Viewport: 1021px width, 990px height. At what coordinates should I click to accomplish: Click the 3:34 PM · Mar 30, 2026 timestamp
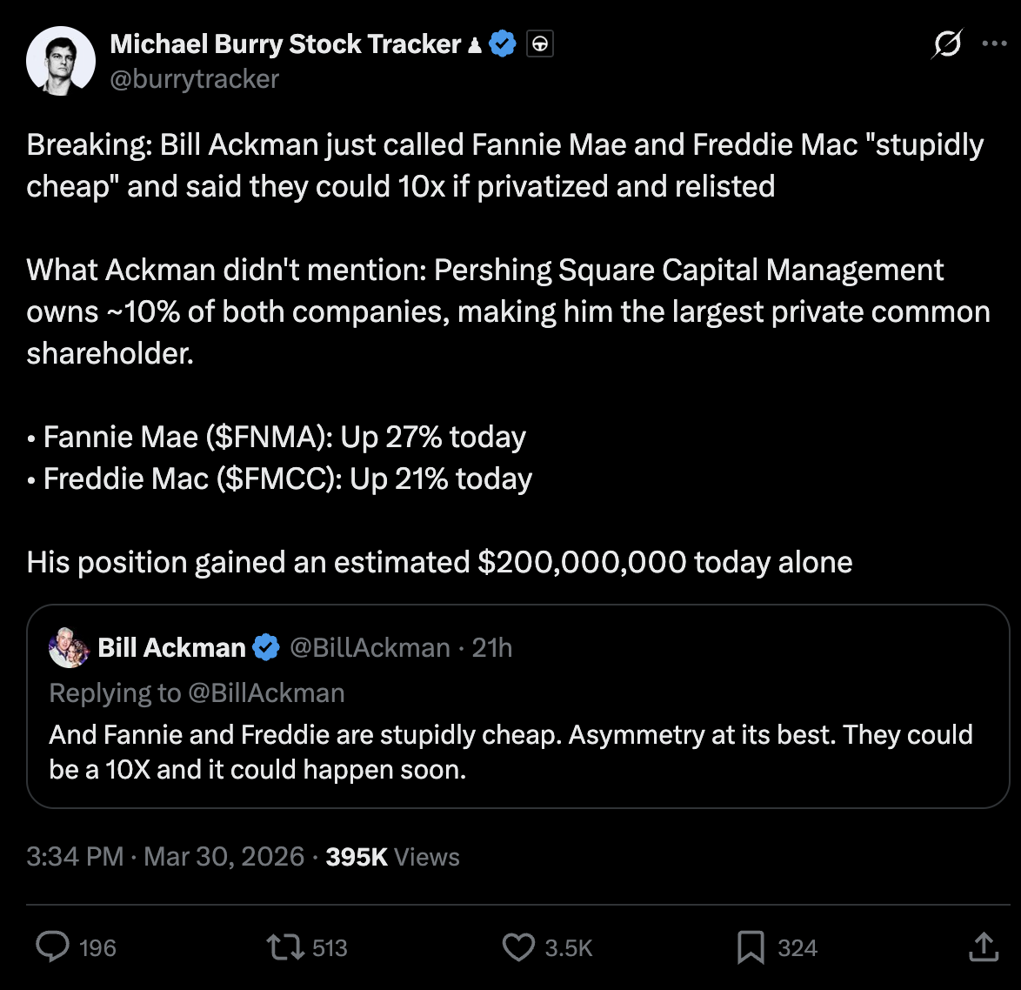click(x=165, y=857)
